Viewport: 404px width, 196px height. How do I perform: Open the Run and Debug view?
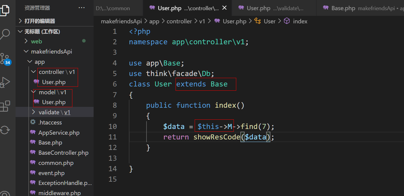[x=5, y=82]
